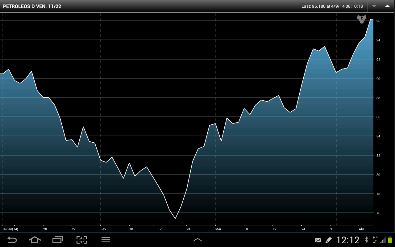Click the down arrow in title bar

coord(374,6)
